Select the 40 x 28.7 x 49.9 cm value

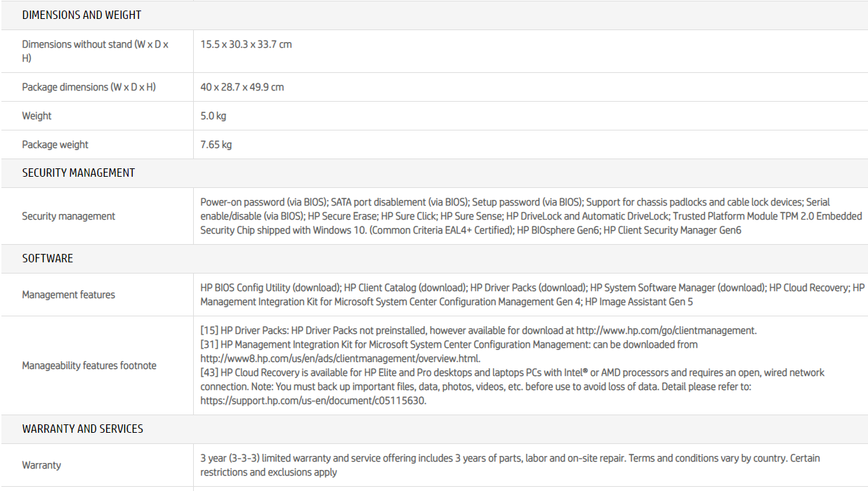(x=242, y=87)
